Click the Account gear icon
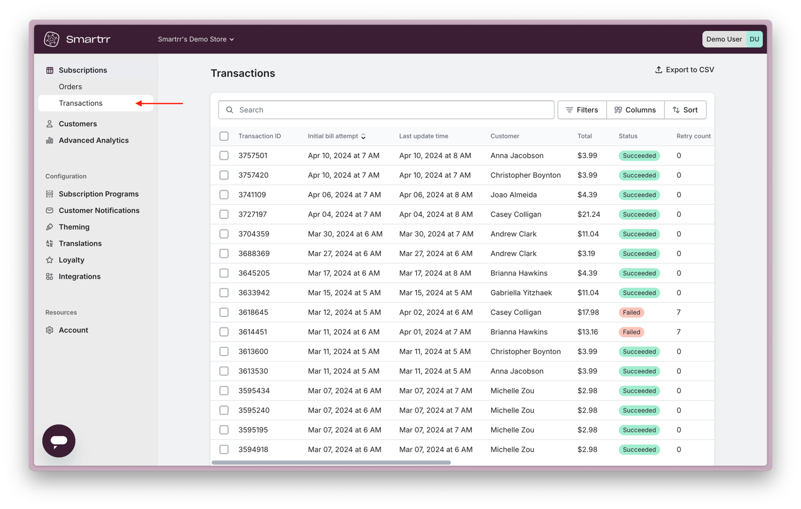This screenshot has width=801, height=509. tap(50, 330)
